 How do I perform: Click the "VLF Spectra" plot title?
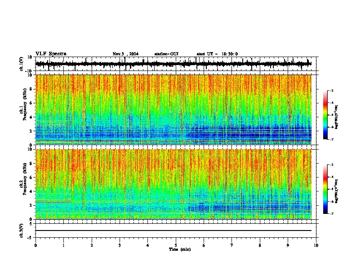coord(51,54)
